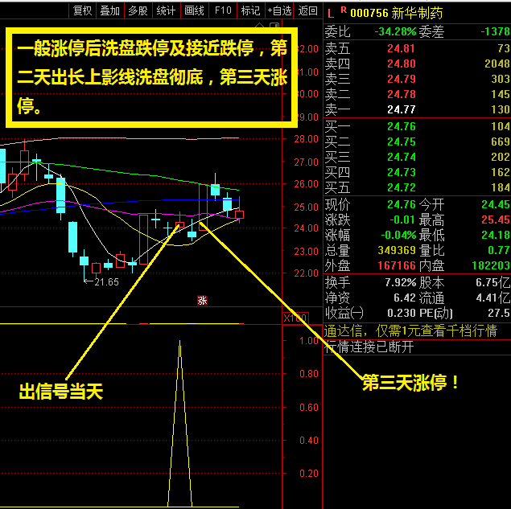Open the 统计 statistics tool

tap(166, 11)
